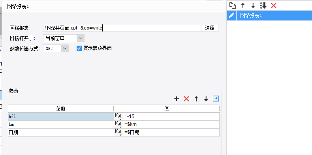Open the F(x) type dropdown for bfl row

(118, 116)
